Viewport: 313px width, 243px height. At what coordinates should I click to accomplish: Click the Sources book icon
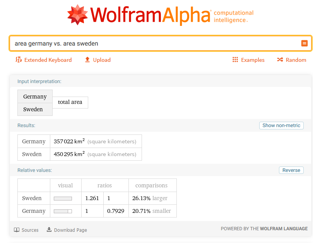17,230
